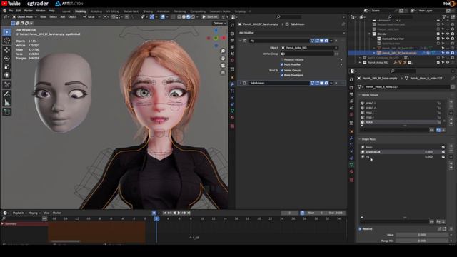Image resolution: width=457 pixels, height=257 pixels.
Task: Click the armature Object field
Action: 309,48
